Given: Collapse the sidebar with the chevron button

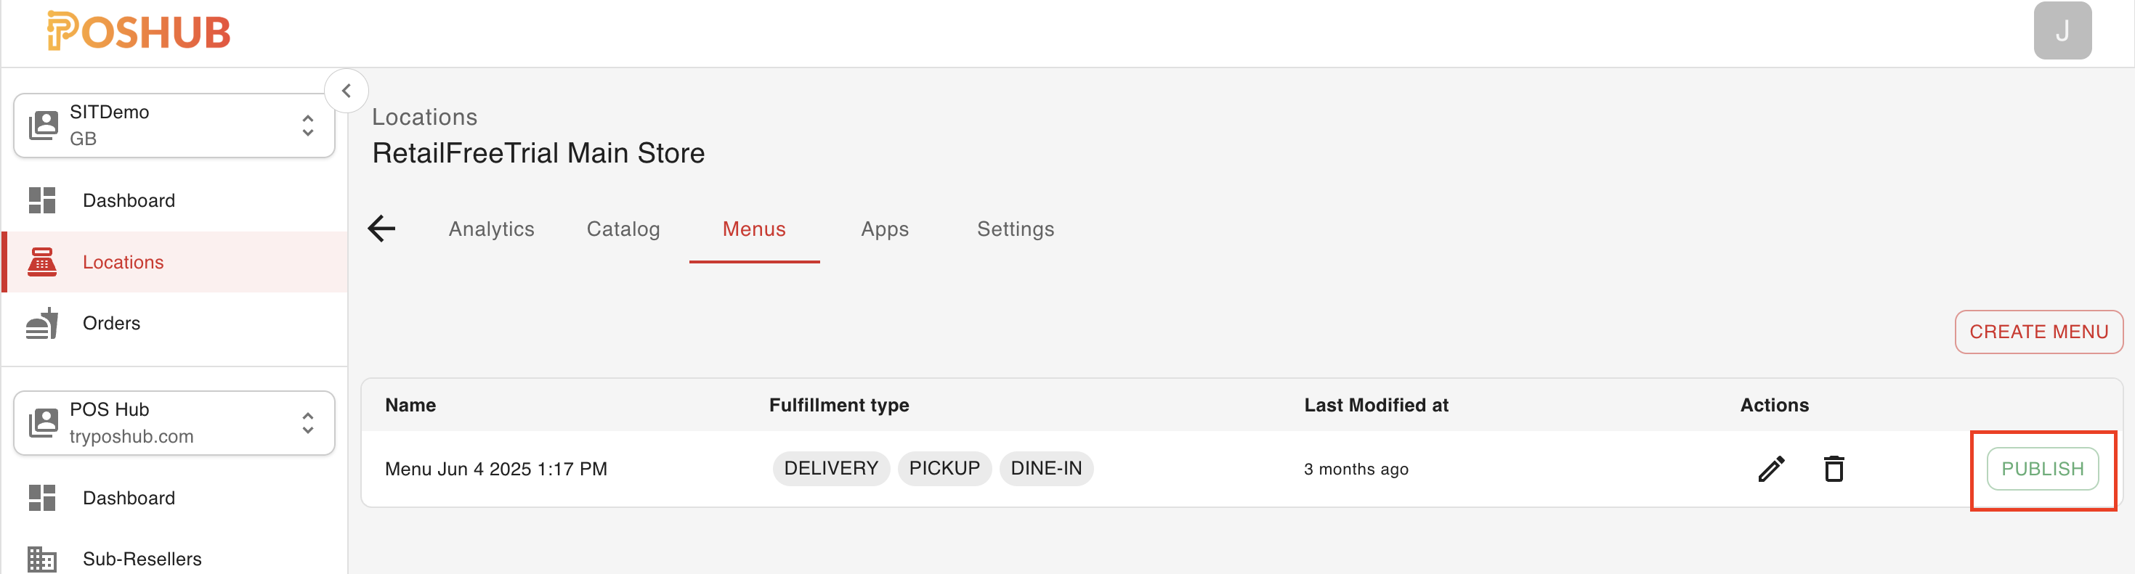Looking at the screenshot, I should 347,90.
